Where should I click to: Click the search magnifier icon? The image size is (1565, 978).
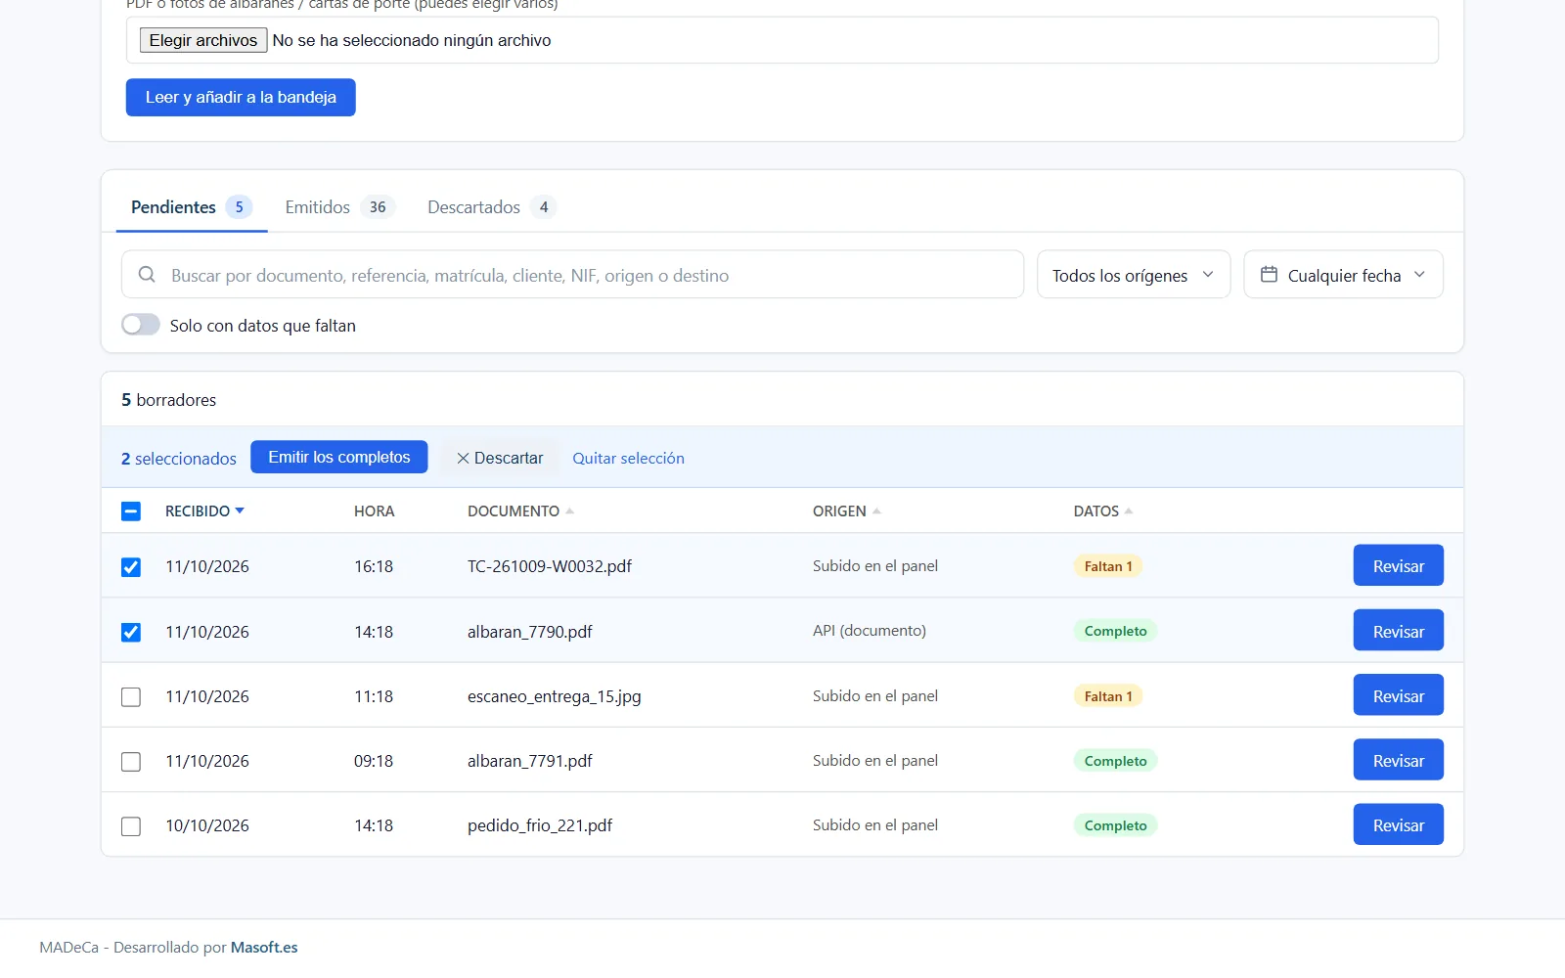click(x=147, y=275)
